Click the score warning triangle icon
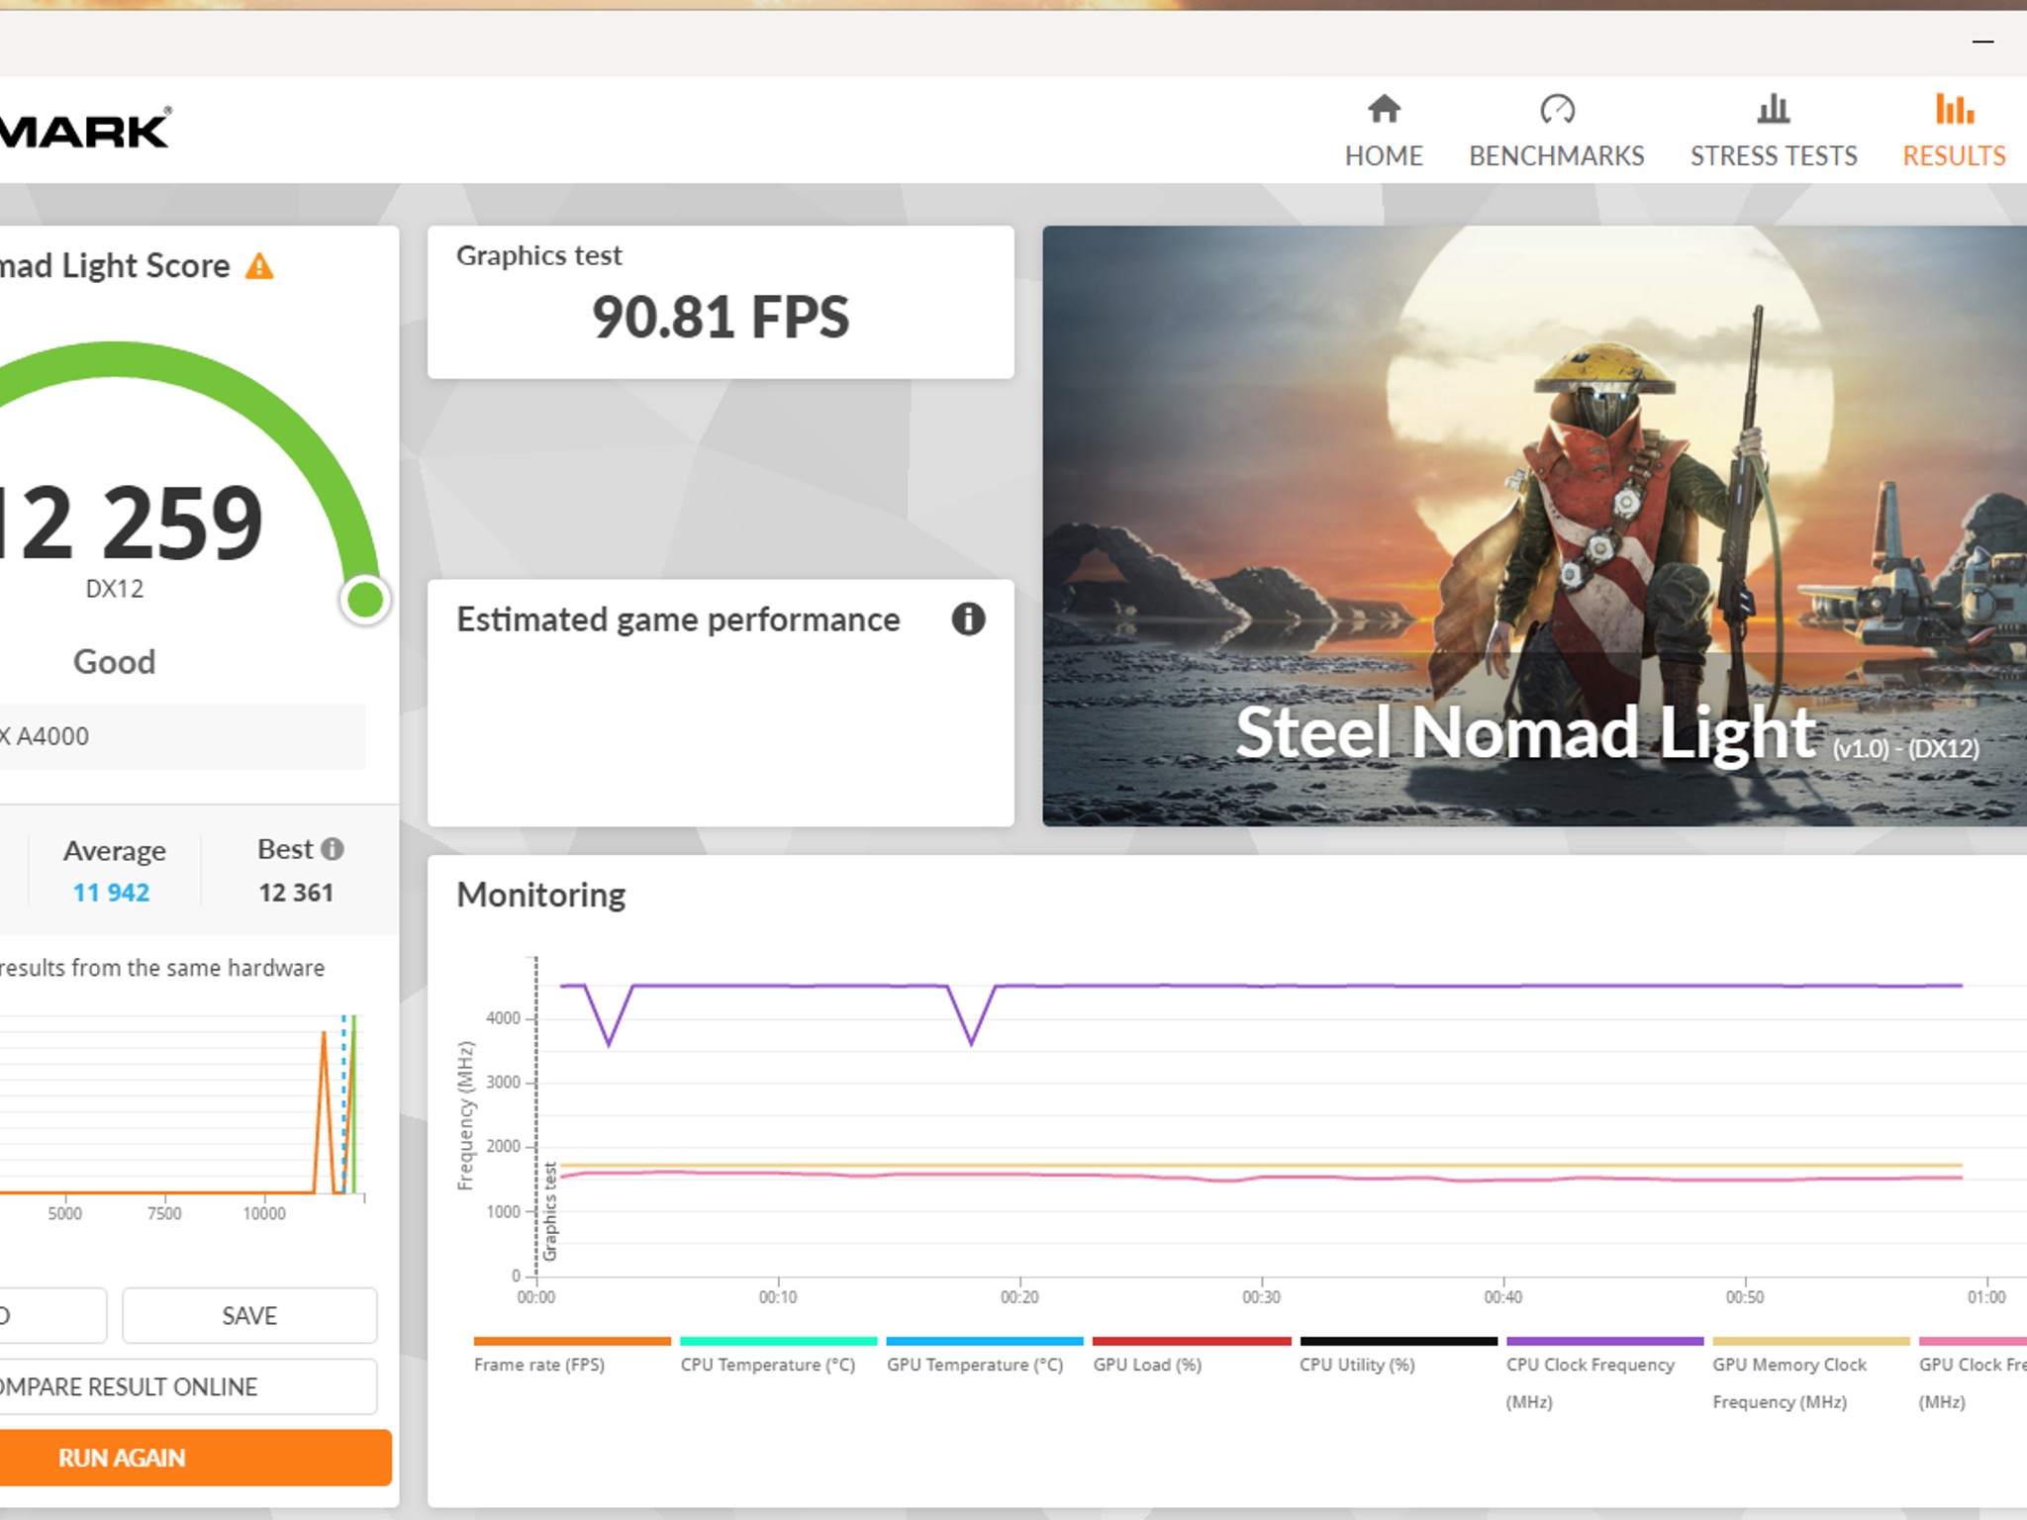This screenshot has width=2027, height=1520. pyautogui.click(x=259, y=266)
